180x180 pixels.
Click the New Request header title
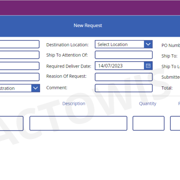point(88,25)
